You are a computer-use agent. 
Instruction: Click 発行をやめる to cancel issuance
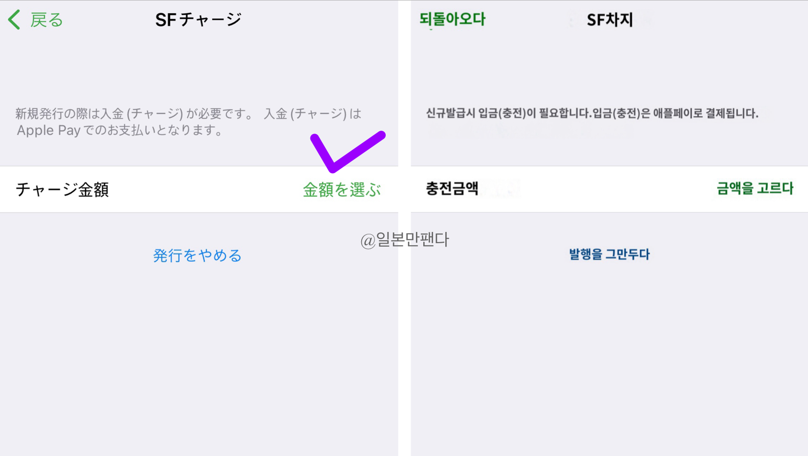(197, 255)
